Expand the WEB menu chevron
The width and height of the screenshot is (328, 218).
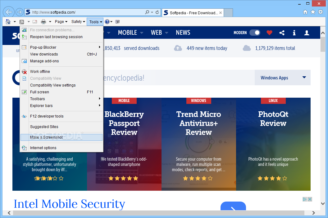click(166, 33)
